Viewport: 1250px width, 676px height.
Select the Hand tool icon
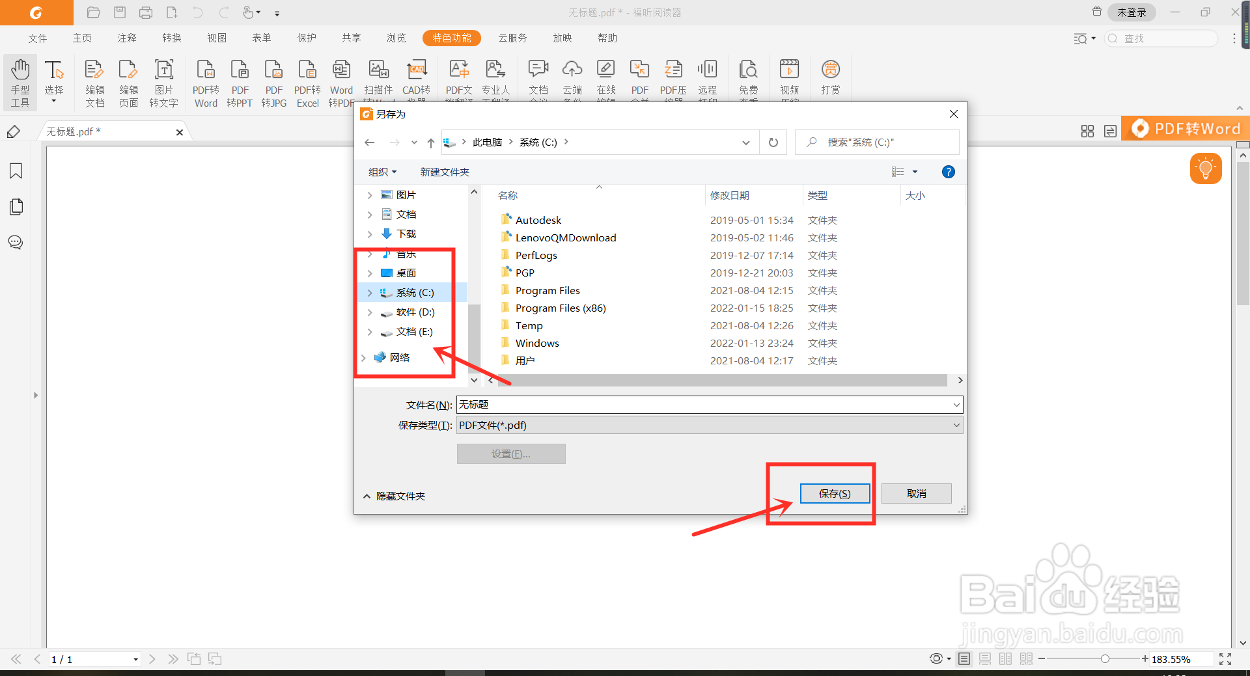tap(20, 82)
